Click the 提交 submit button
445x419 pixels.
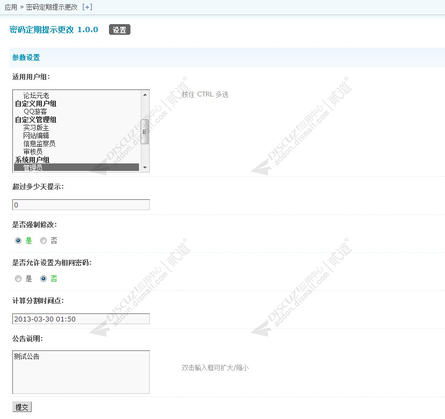(x=22, y=407)
